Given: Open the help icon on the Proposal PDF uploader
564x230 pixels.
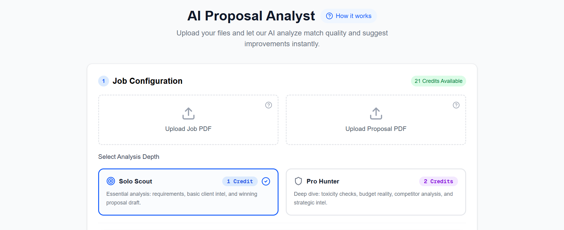Looking at the screenshot, I should tap(456, 105).
